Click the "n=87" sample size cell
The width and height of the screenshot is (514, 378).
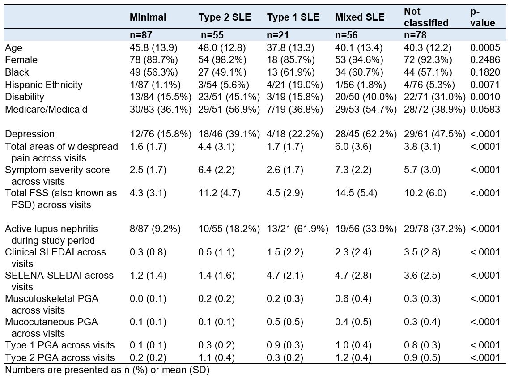click(140, 35)
